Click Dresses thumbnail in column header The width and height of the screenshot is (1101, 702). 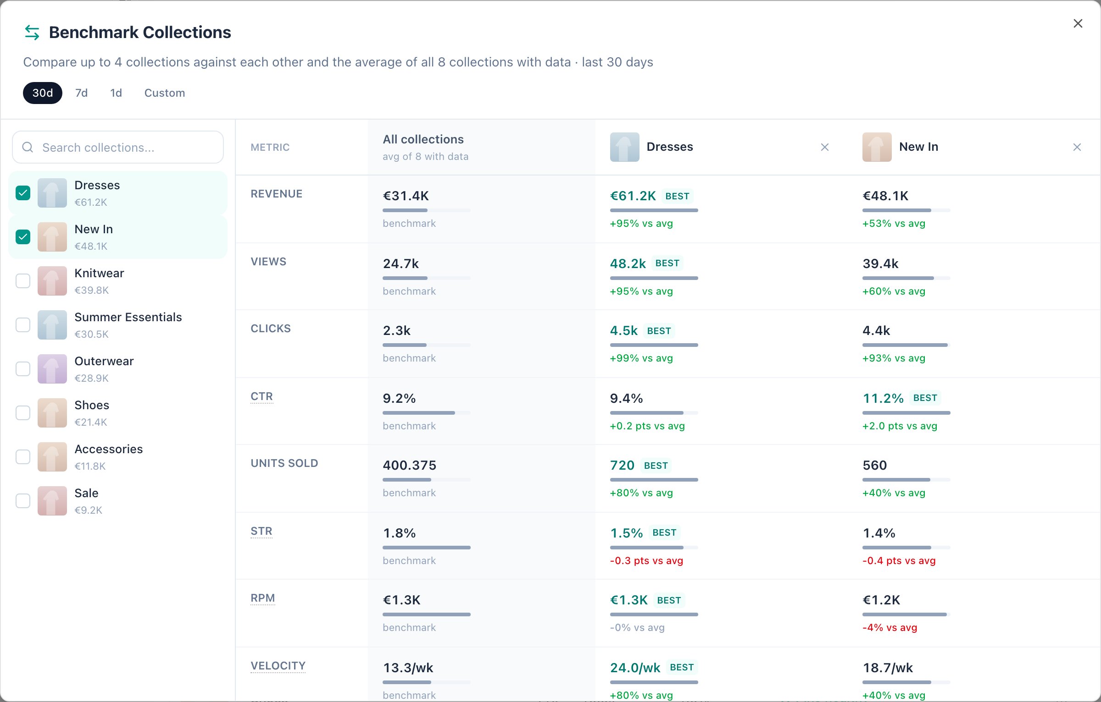click(624, 147)
